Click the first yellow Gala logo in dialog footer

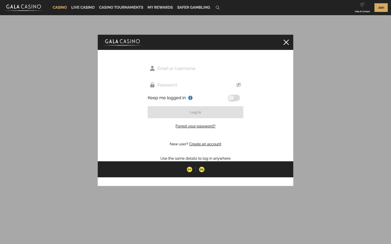point(189,169)
